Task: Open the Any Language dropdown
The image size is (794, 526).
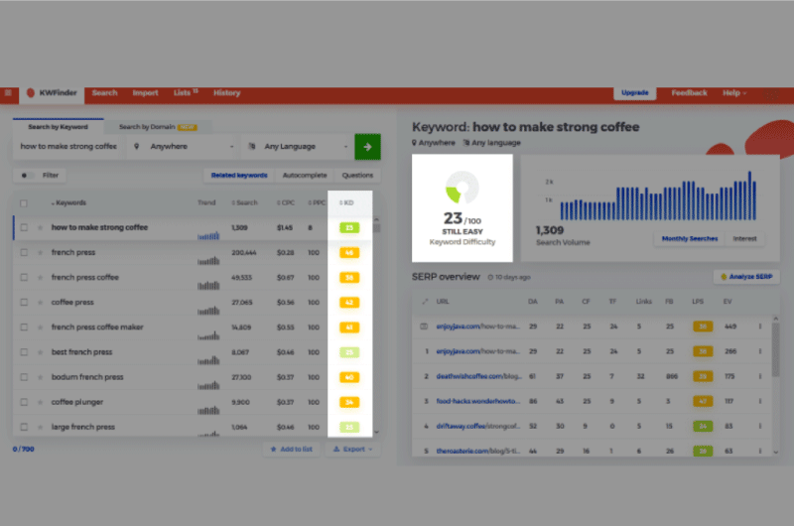Action: [298, 147]
